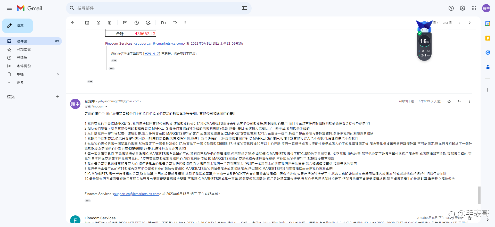Screen dimensions: 495x227
Task: Report conversation as spam
Action: tap(98, 23)
